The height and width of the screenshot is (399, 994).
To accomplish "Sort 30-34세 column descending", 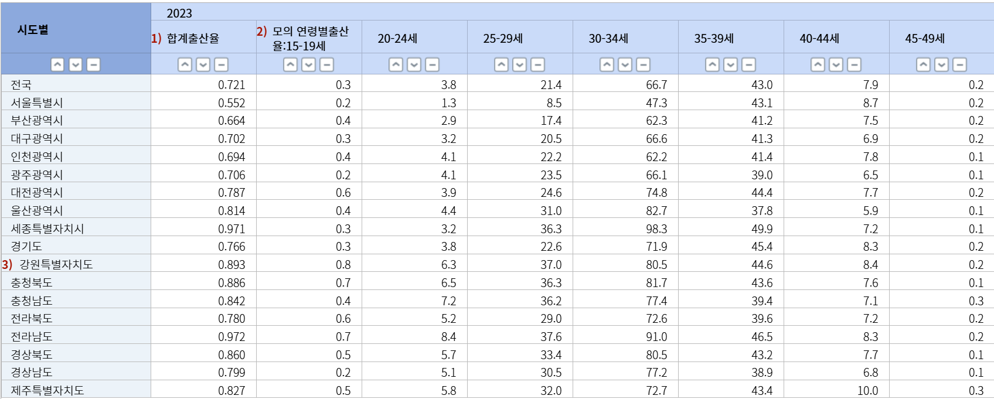I will click(625, 64).
